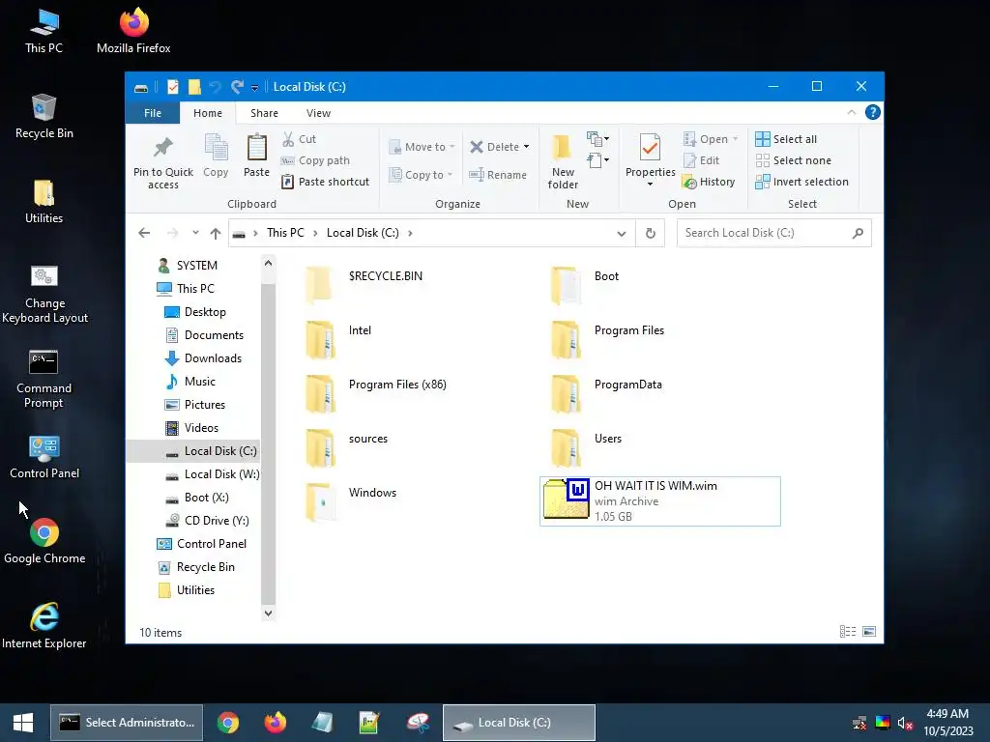Screen dimensions: 990x742
Task: Select the Command Prompt desktop shortcut
Action: [44, 379]
